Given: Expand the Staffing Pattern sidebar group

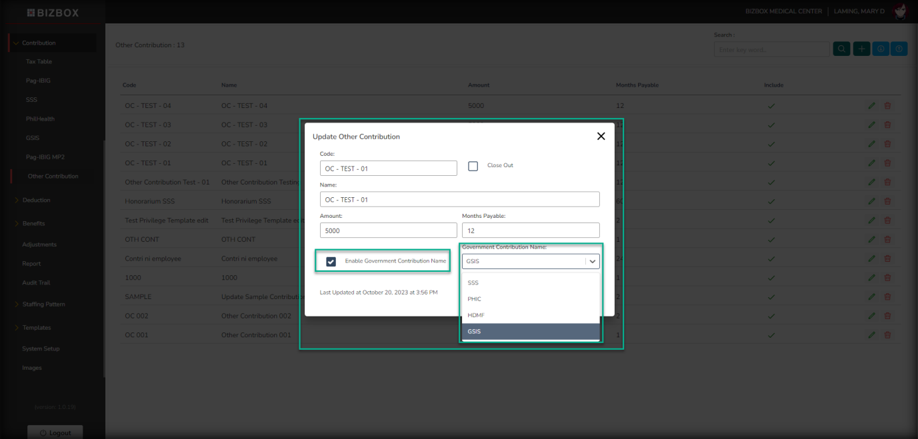Looking at the screenshot, I should 43,304.
